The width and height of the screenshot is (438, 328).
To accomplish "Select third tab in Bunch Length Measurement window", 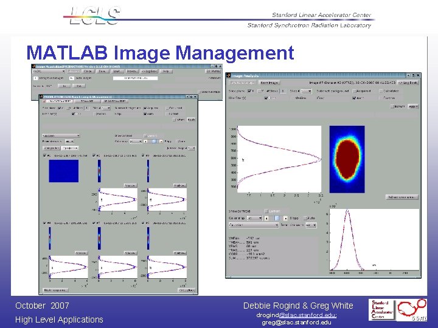I will click(x=114, y=101).
